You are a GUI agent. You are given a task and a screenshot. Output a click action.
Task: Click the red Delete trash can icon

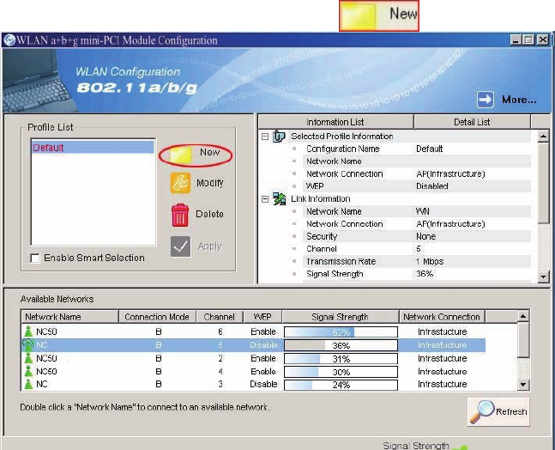tap(180, 215)
